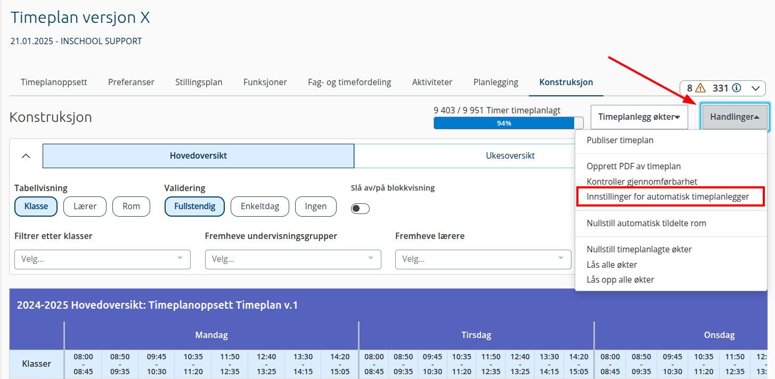Click the Mandag column header
The image size is (775, 379).
tap(211, 335)
